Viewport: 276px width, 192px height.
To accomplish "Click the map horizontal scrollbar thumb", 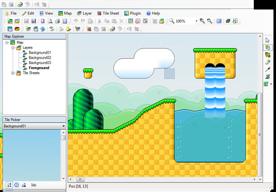I will [80, 180].
